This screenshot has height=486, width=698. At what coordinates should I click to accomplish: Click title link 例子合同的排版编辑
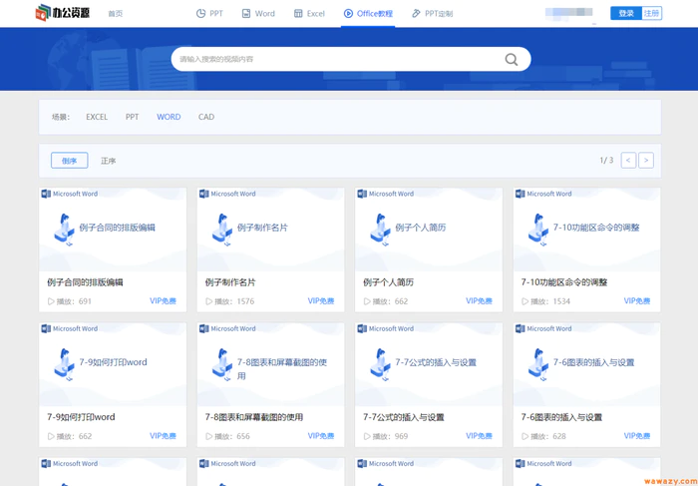coord(85,282)
